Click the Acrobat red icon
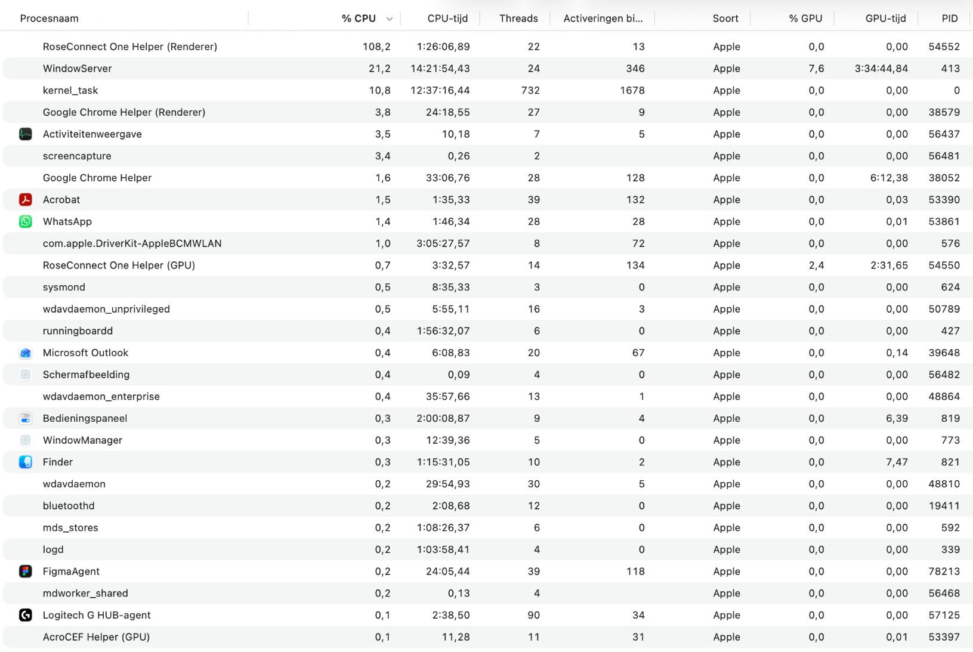 [25, 200]
